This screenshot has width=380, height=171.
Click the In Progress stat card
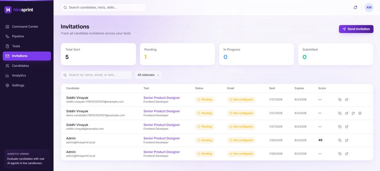click(256, 54)
